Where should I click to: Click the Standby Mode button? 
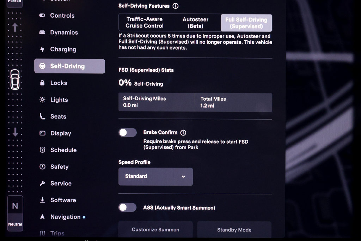click(234, 230)
